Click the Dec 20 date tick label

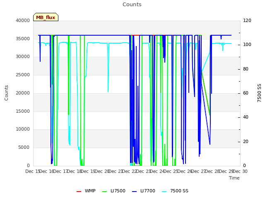[102, 171]
